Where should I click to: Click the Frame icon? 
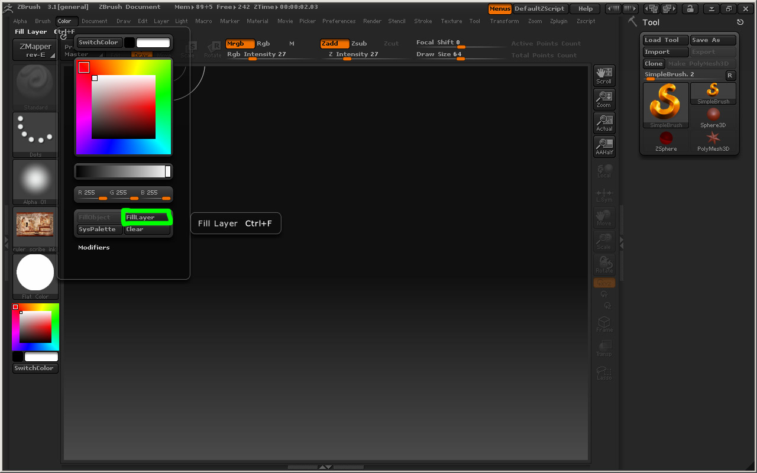point(604,324)
